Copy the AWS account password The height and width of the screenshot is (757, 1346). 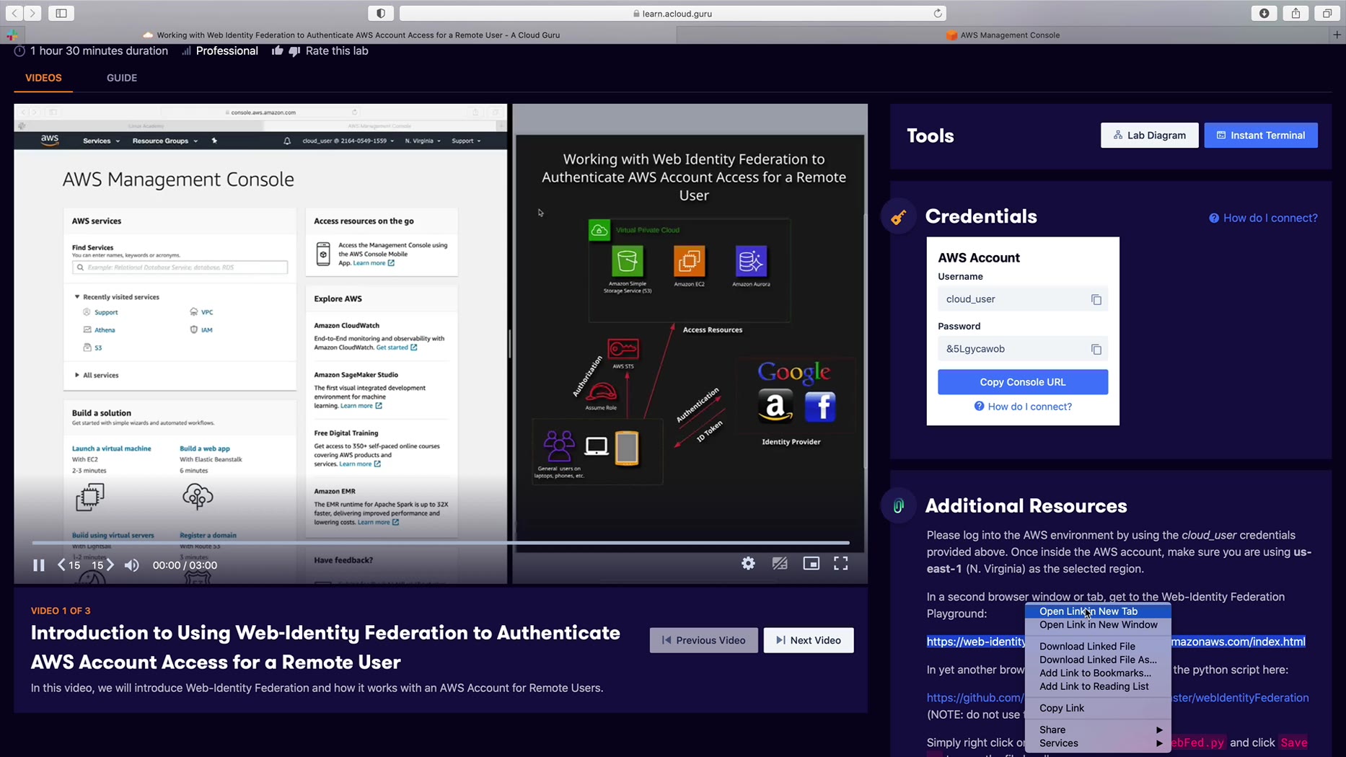click(1096, 349)
